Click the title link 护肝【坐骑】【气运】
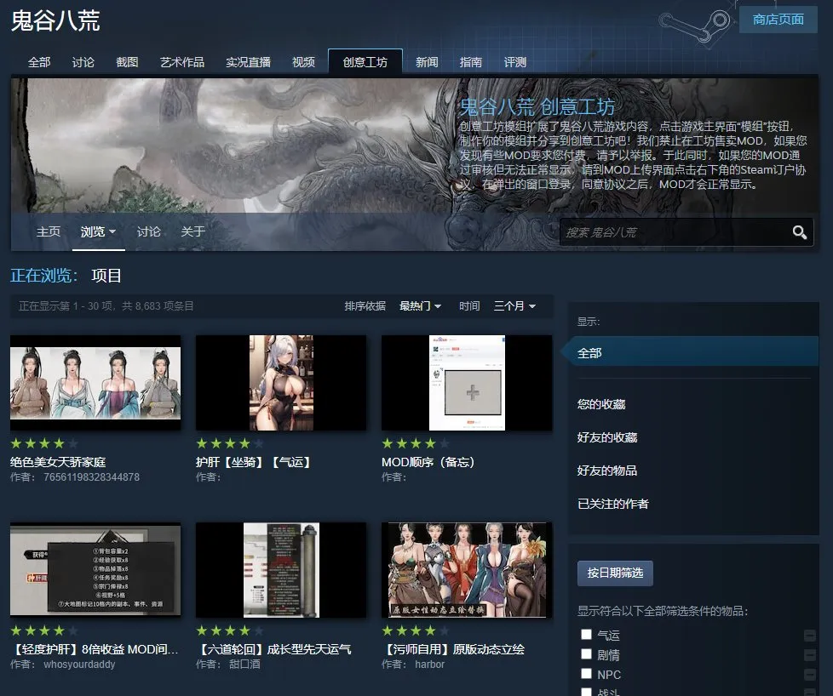Image resolution: width=833 pixels, height=696 pixels. pos(254,462)
